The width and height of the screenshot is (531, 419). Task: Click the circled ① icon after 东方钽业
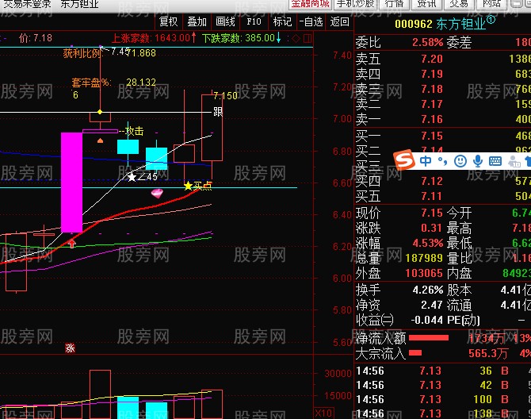click(x=491, y=20)
